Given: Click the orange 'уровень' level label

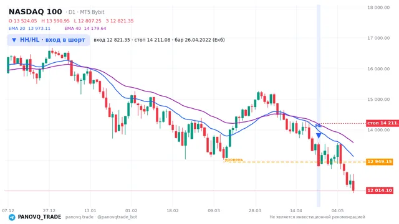Looking at the screenshot, I should [x=234, y=159].
